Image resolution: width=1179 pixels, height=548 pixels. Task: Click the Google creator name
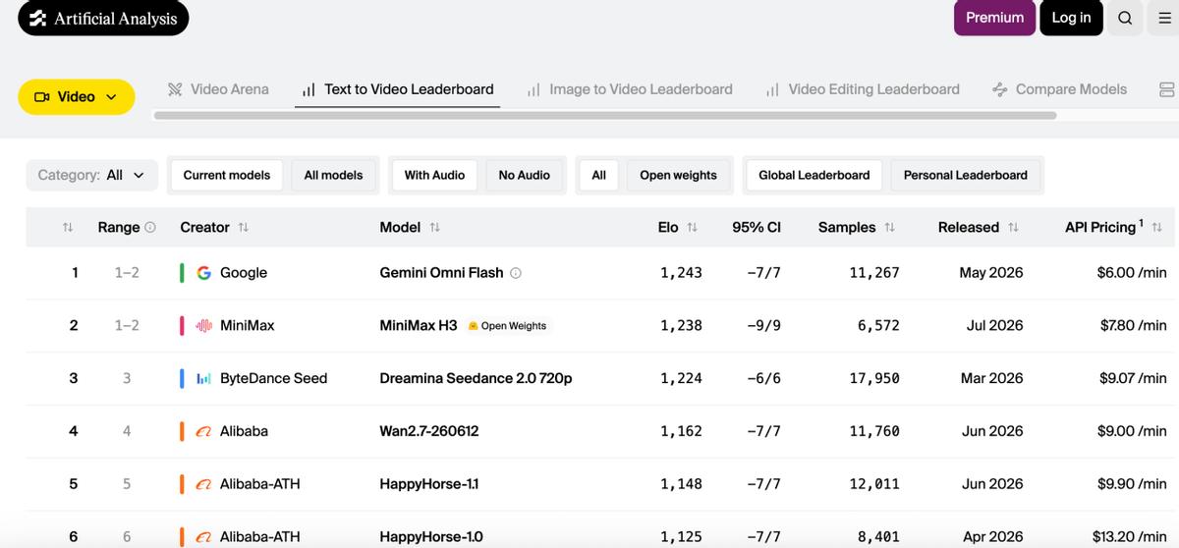[x=244, y=273]
